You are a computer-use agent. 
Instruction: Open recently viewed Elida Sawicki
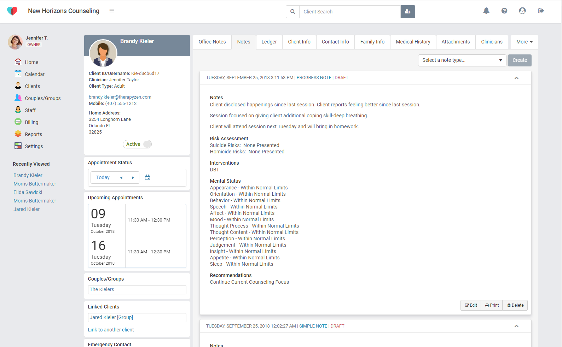(x=28, y=192)
